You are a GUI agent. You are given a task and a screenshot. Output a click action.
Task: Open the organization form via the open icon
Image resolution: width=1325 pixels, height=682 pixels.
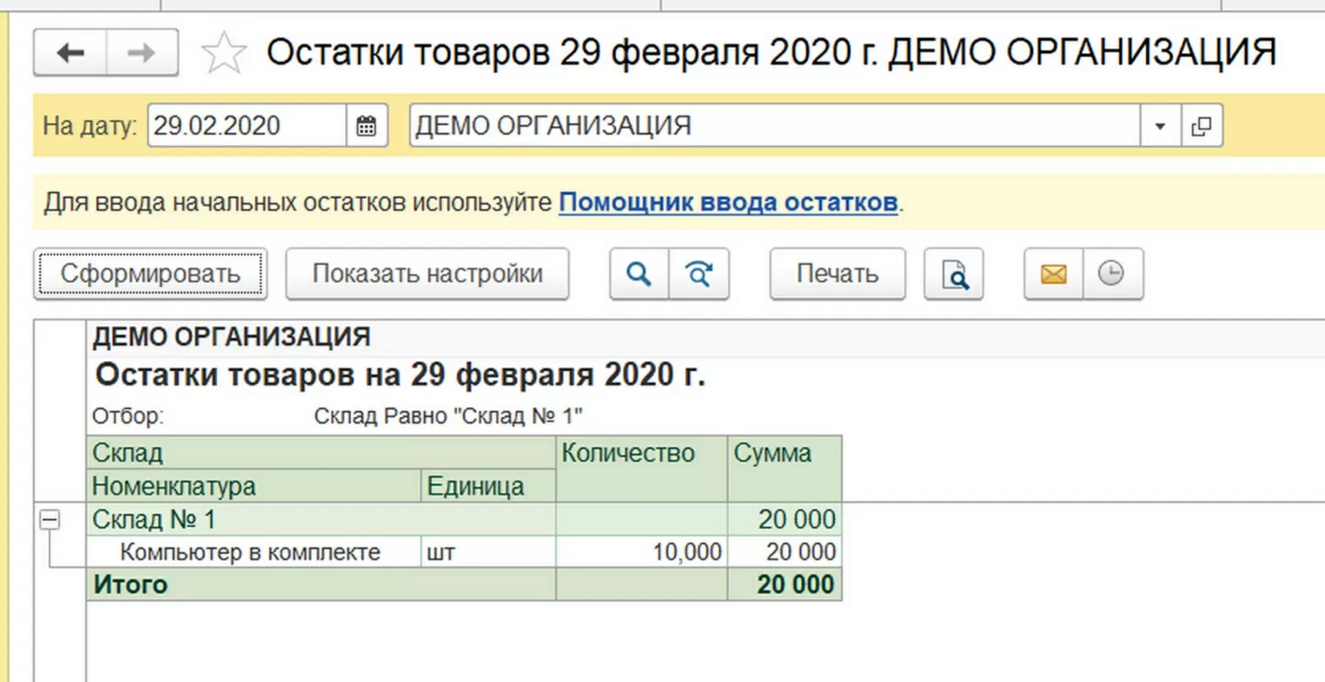(1201, 126)
